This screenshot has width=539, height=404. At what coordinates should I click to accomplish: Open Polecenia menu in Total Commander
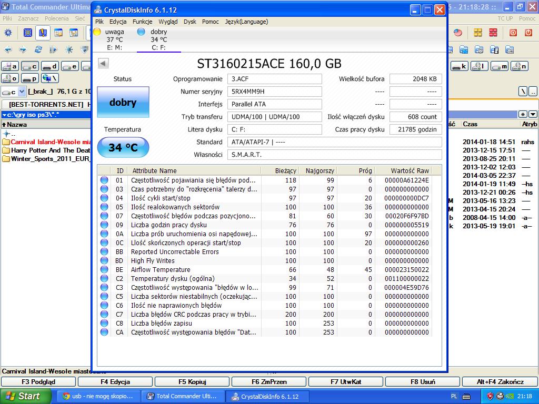[57, 18]
